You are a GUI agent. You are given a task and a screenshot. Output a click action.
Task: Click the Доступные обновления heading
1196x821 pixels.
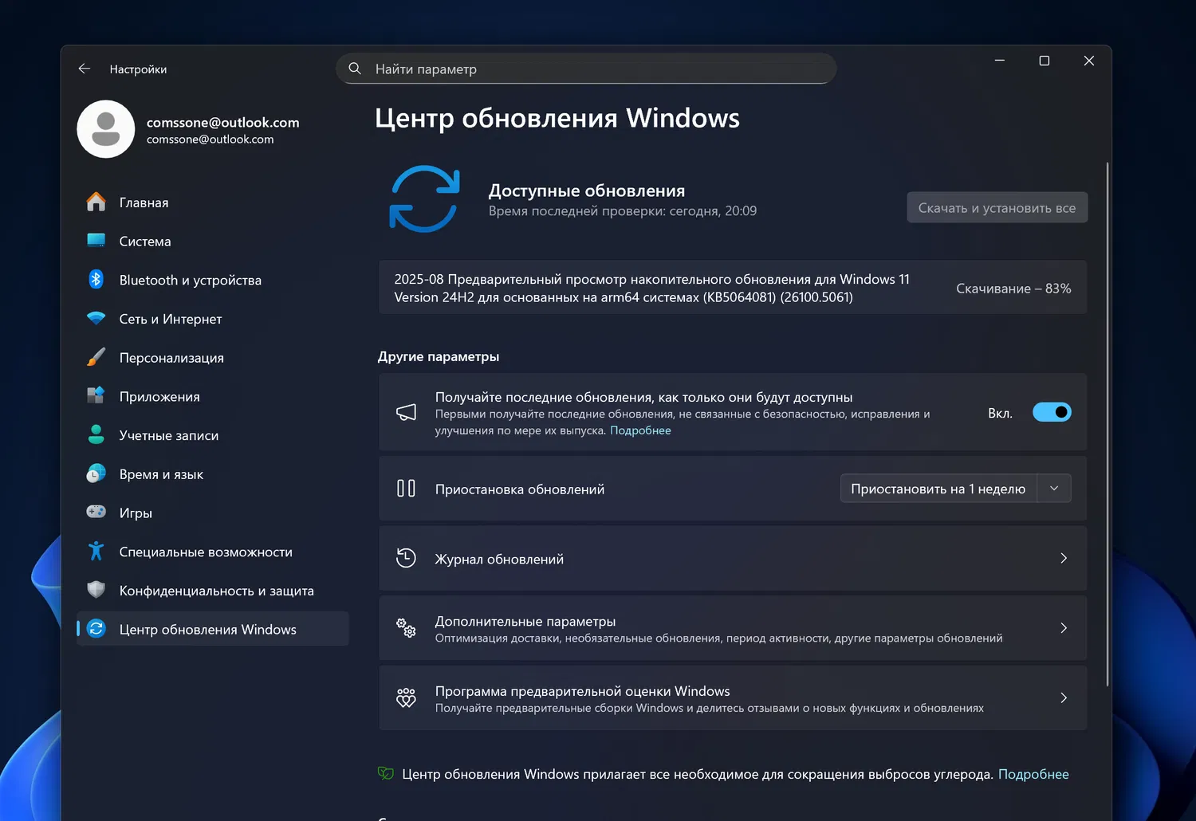tap(587, 191)
